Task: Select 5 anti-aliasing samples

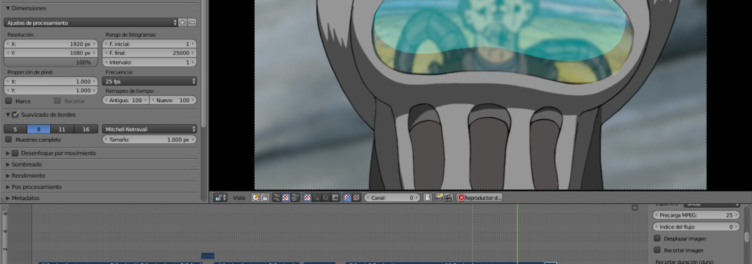Action: 15,129
